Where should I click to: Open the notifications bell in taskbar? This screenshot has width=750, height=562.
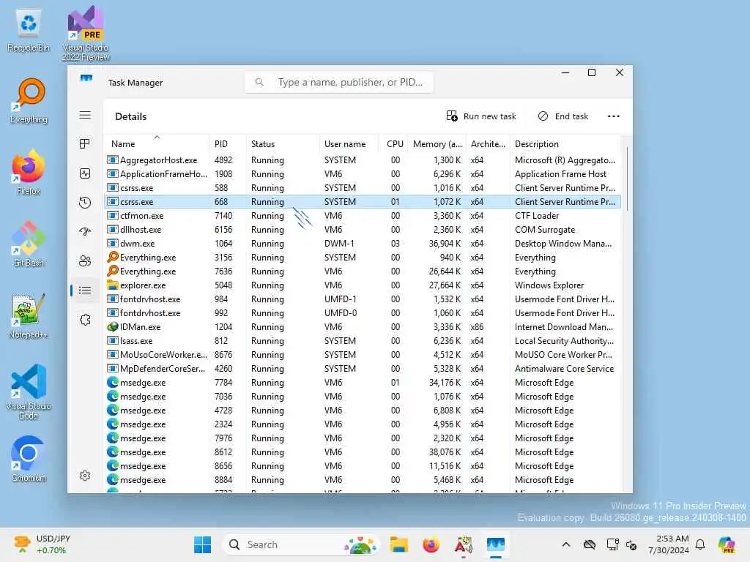[700, 544]
